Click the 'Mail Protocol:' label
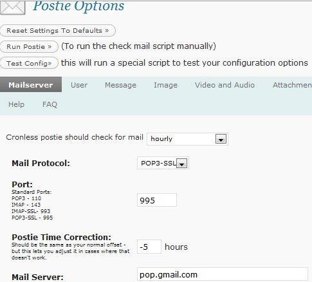This screenshot has height=282, width=312. click(x=41, y=164)
